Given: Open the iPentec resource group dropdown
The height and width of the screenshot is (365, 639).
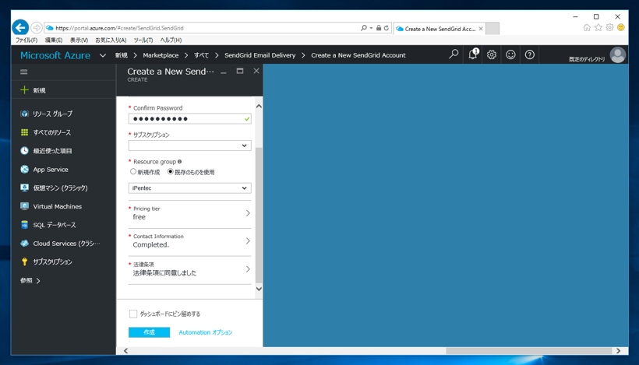Looking at the screenshot, I should click(x=190, y=188).
